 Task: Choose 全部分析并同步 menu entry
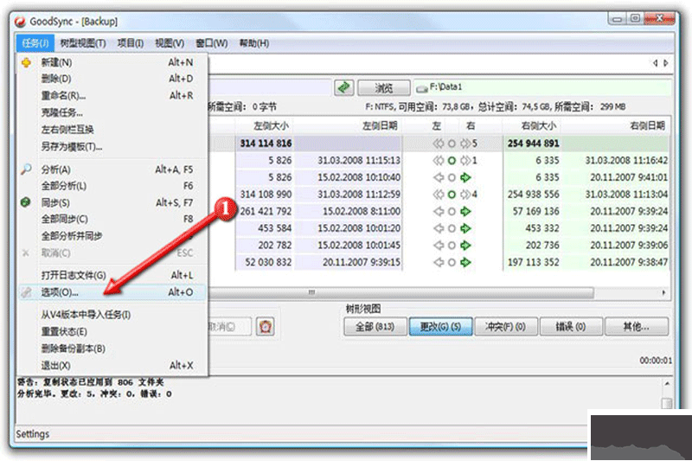pos(112,236)
